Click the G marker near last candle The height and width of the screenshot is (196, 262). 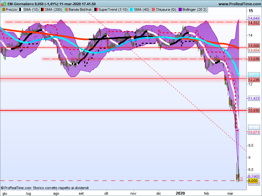241,178
